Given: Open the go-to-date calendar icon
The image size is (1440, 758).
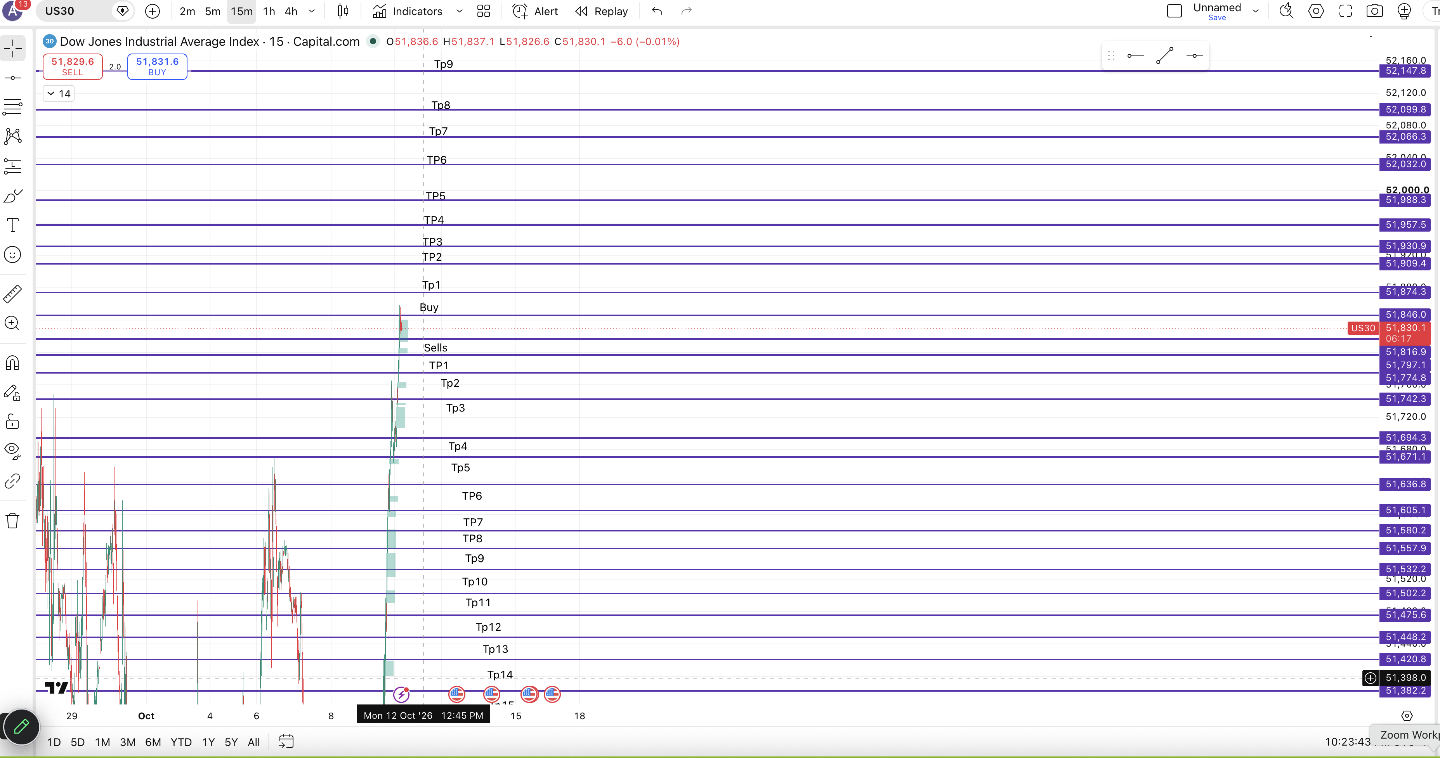Looking at the screenshot, I should click(x=286, y=742).
